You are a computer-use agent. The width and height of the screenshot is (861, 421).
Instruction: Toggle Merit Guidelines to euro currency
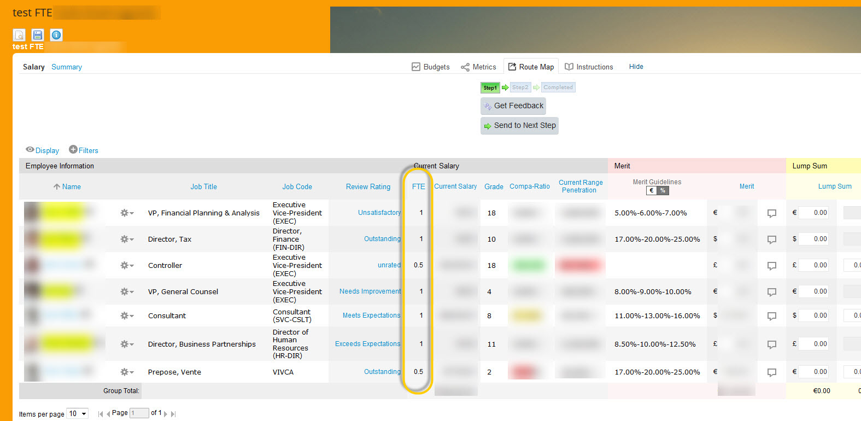[x=652, y=191]
